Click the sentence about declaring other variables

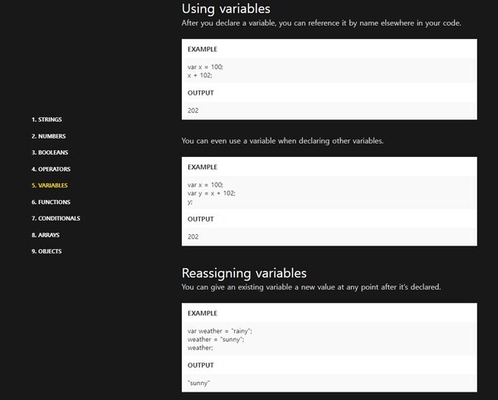(x=282, y=141)
